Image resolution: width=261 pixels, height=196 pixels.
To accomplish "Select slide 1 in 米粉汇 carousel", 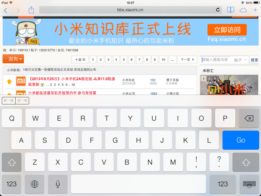I will point(203,78).
